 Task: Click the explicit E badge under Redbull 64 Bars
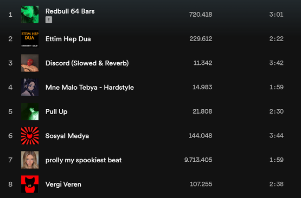[49, 19]
